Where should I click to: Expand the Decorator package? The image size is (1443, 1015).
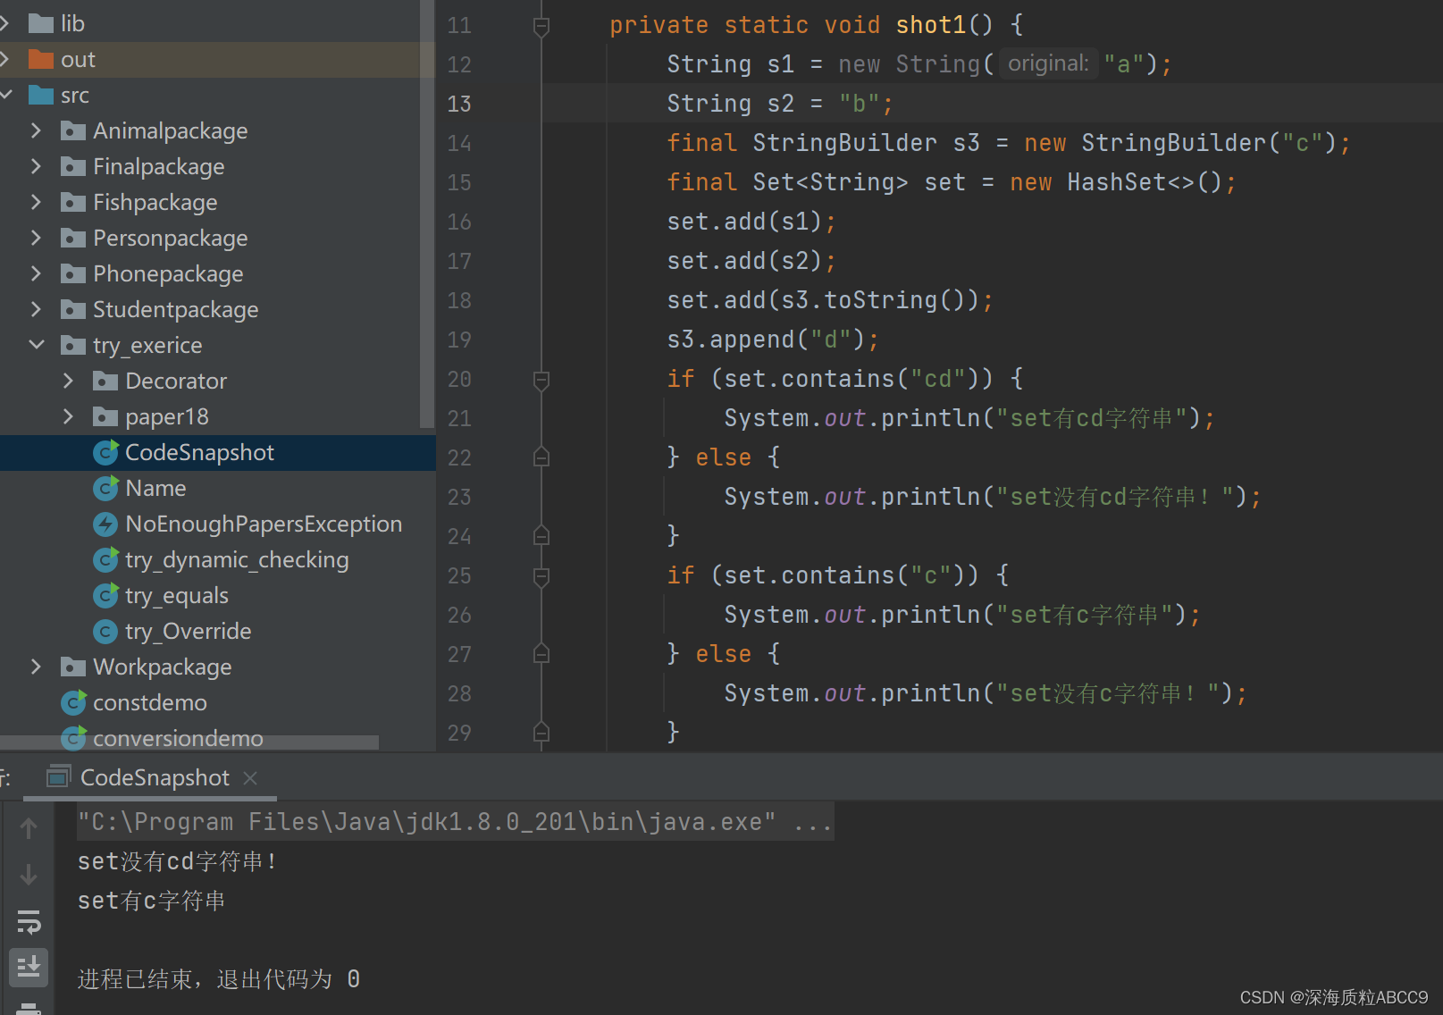coord(68,381)
